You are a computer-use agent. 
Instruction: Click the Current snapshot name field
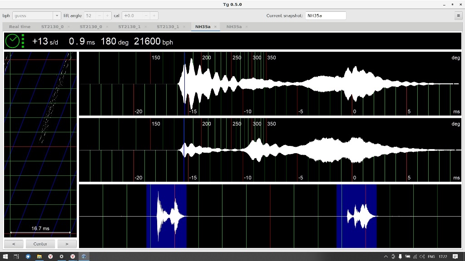click(325, 15)
